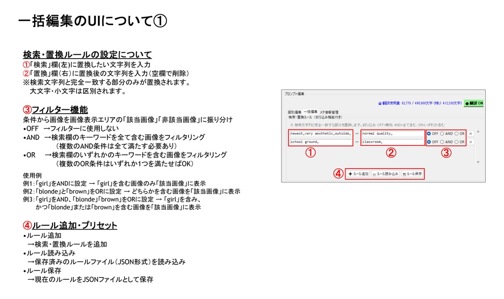Click the folder icon on ルール読み込み button
Image resolution: width=504 pixels, height=299 pixels.
[374, 172]
